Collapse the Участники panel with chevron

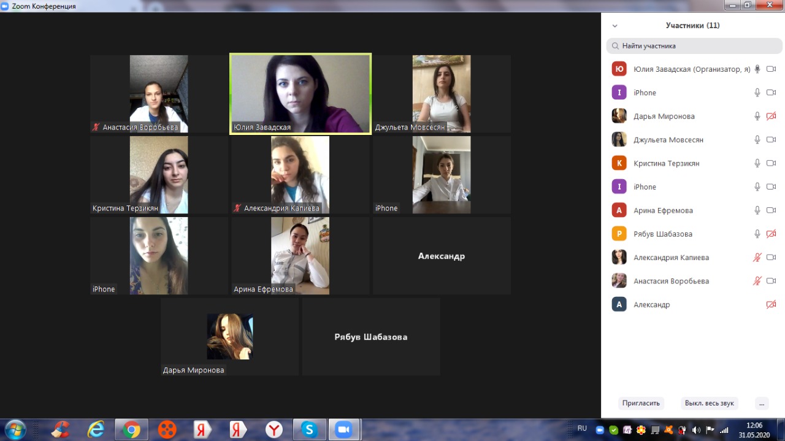tap(615, 26)
